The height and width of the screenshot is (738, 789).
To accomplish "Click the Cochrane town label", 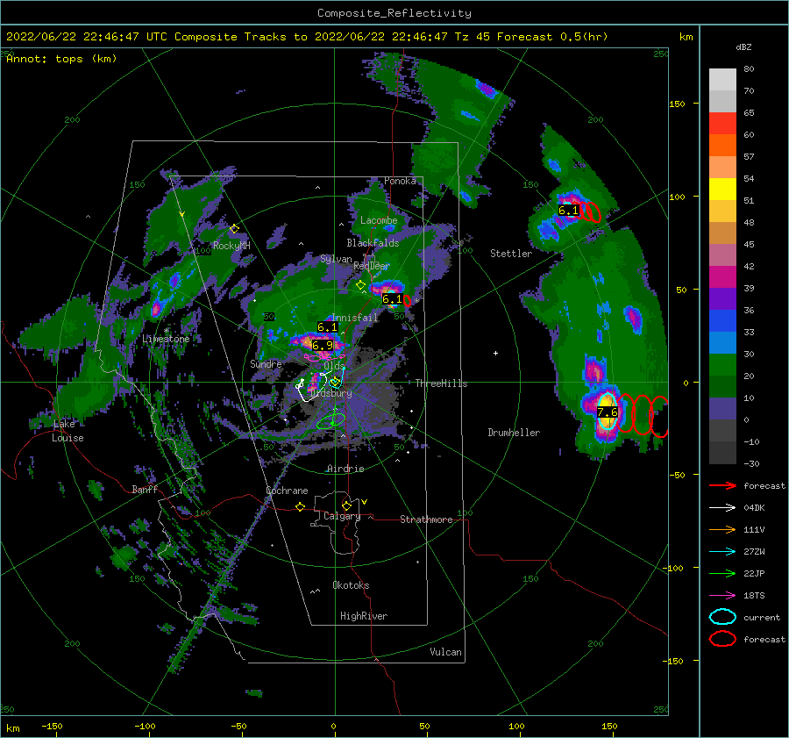I will point(287,491).
